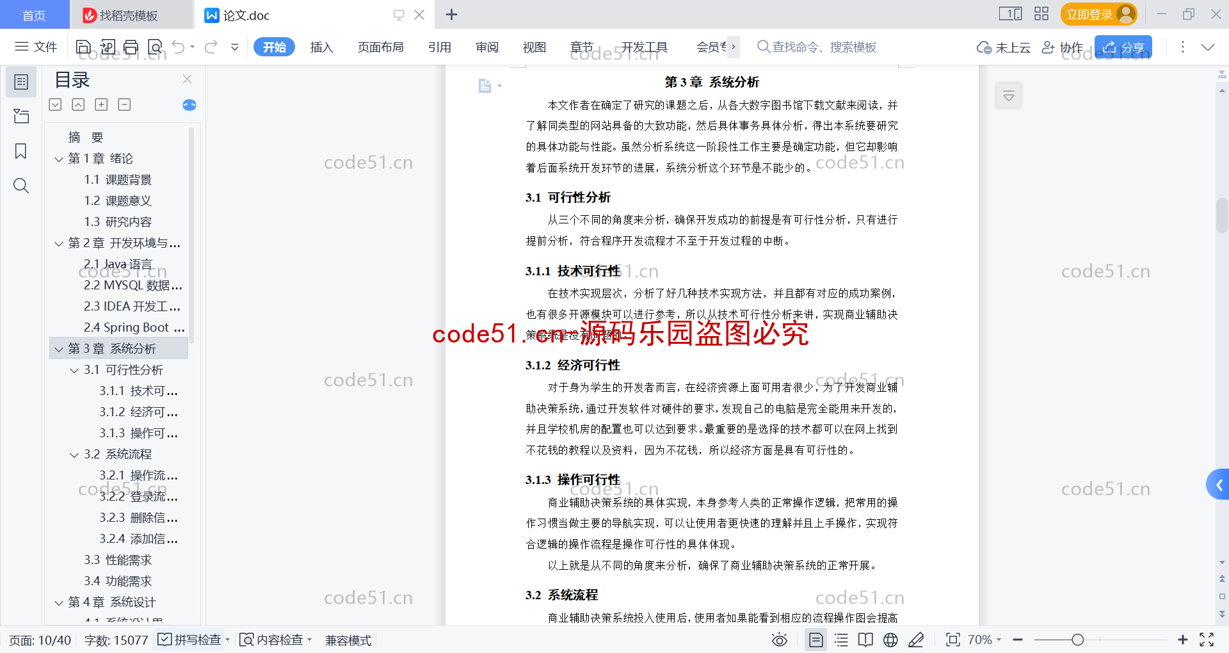The image size is (1229, 653).
Task: Set the zoom slider handle position
Action: click(x=1078, y=640)
